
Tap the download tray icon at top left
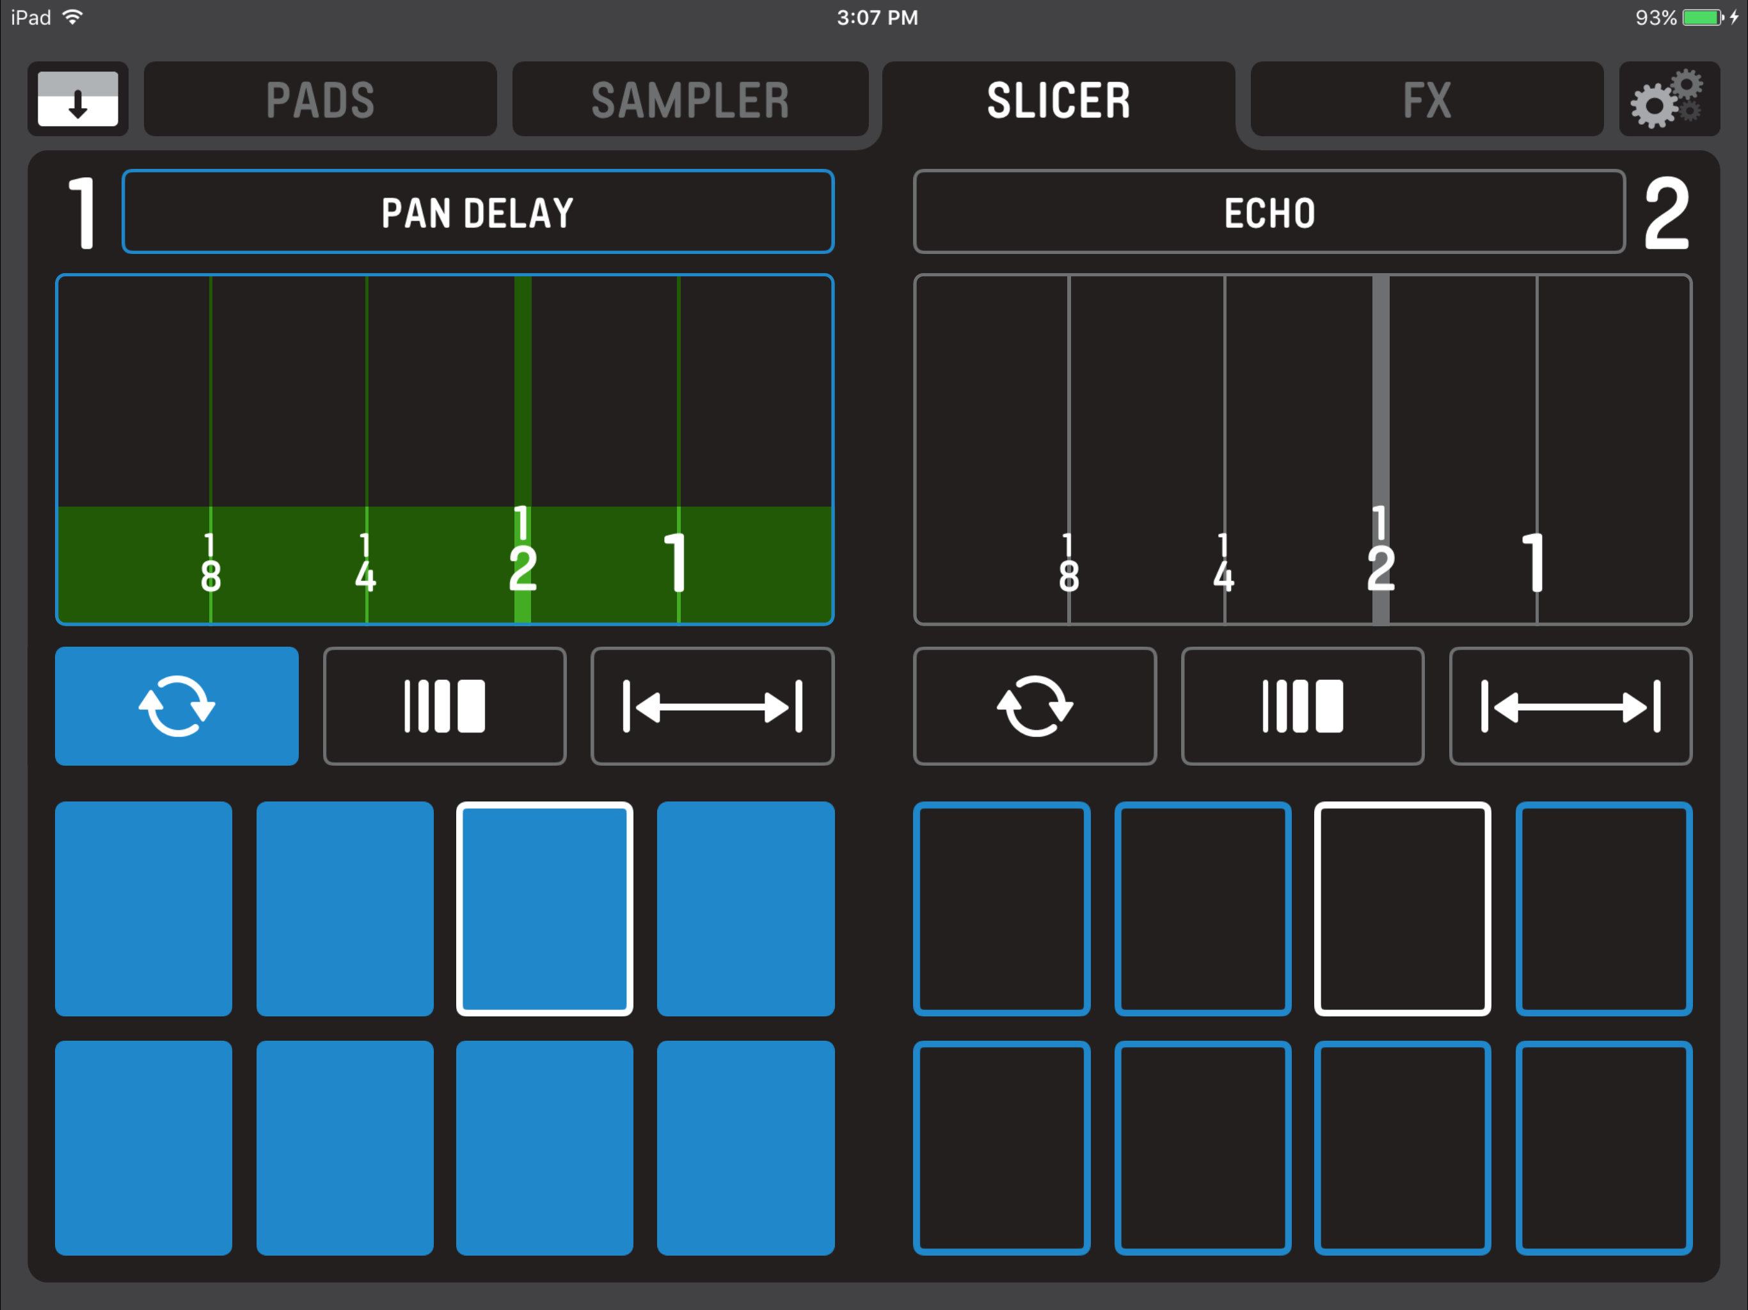[x=77, y=99]
